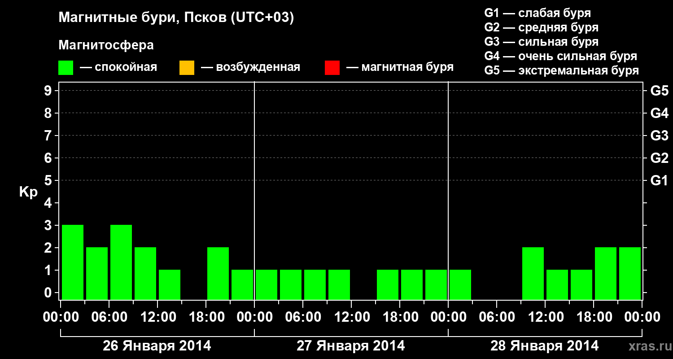
Task: Click the '18:00' time label of 26 January
Action: pos(206,317)
